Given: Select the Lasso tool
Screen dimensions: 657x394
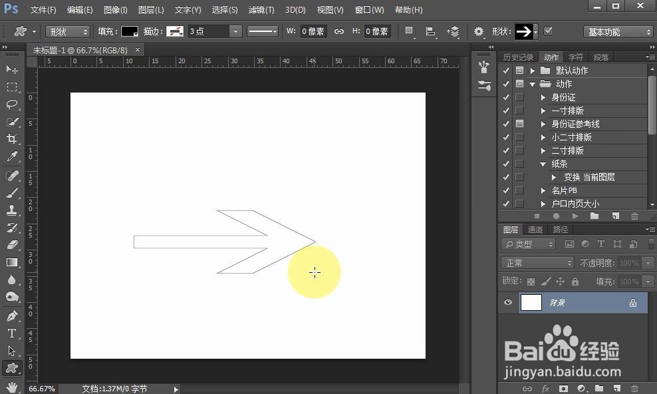Looking at the screenshot, I should click(12, 104).
